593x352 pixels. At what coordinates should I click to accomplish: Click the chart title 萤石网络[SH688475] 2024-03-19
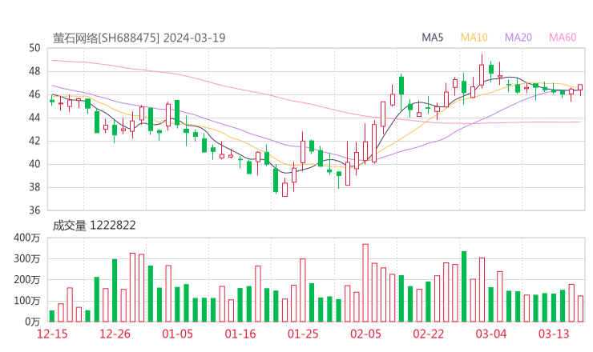pos(139,38)
